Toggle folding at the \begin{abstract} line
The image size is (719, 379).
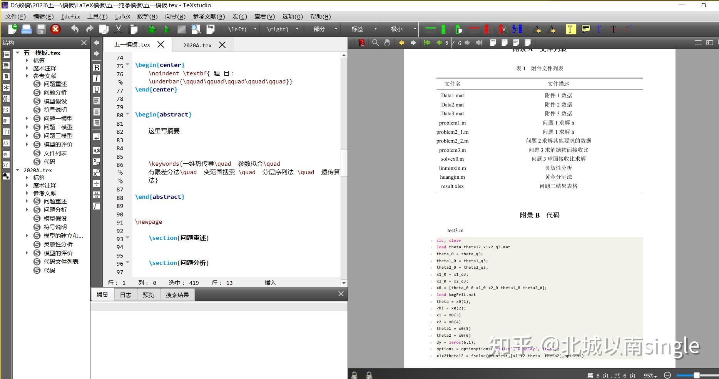click(127, 114)
